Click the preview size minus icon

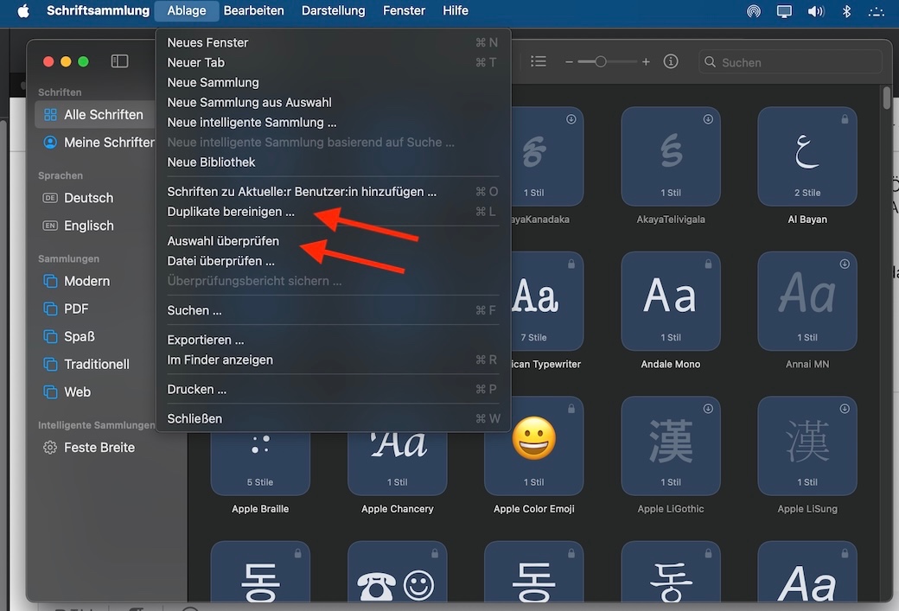pos(569,62)
